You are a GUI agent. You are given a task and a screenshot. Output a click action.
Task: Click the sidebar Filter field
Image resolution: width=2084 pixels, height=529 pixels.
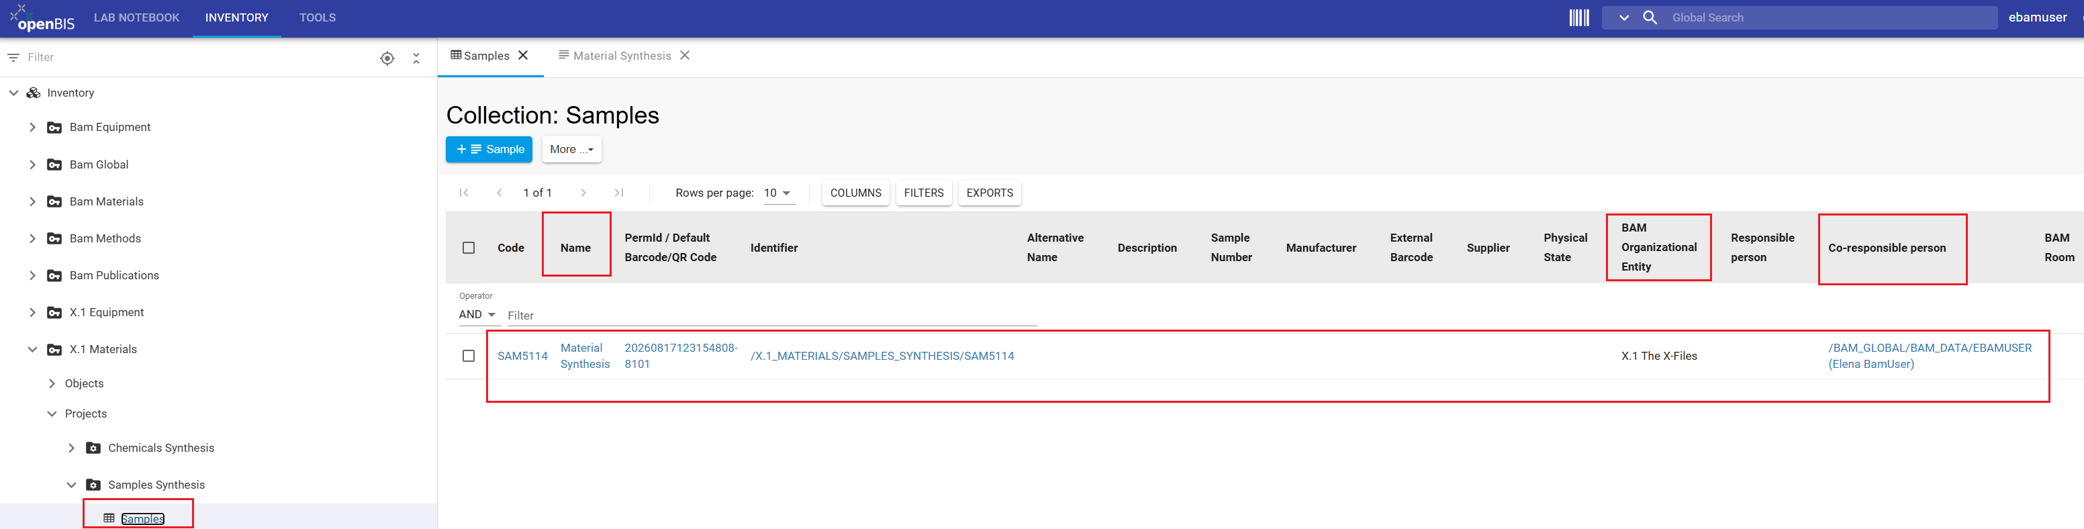[194, 58]
